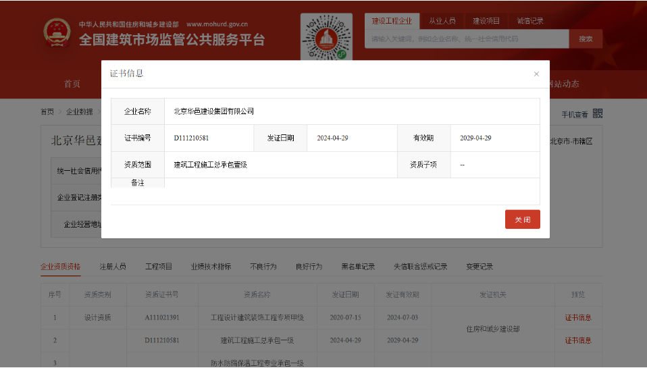Click 首页 breadcrumb link
The image size is (647, 368).
coord(47,112)
